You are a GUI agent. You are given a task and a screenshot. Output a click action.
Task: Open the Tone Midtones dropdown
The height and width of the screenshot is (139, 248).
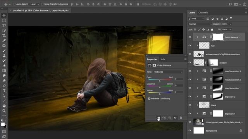click(168, 72)
